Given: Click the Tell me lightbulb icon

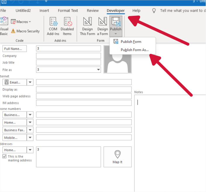Looking at the screenshot, I should point(154,11).
